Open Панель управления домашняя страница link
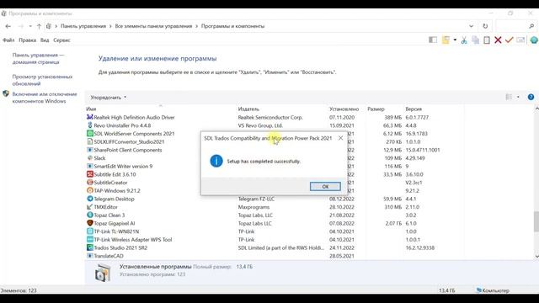The image size is (539, 303). click(x=38, y=58)
